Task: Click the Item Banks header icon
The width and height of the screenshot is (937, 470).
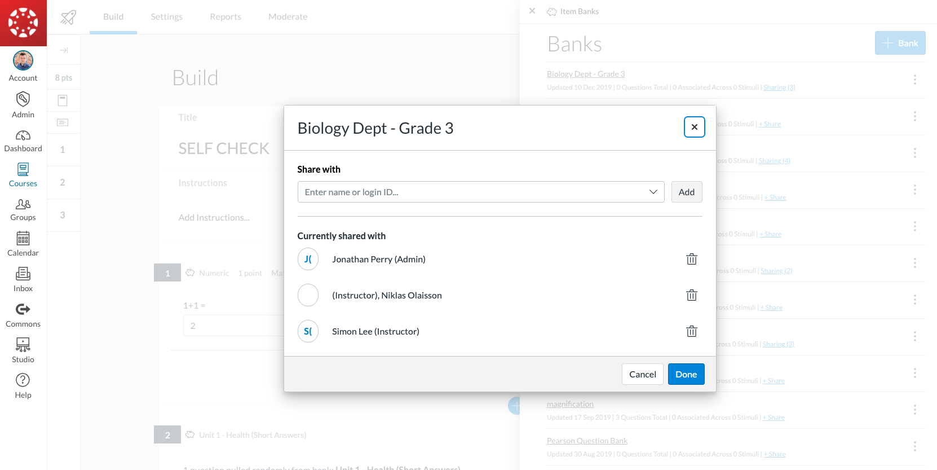Action: click(x=552, y=11)
